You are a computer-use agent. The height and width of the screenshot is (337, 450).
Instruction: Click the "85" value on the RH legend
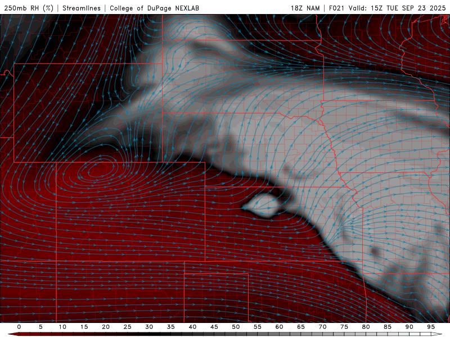tap(388, 327)
